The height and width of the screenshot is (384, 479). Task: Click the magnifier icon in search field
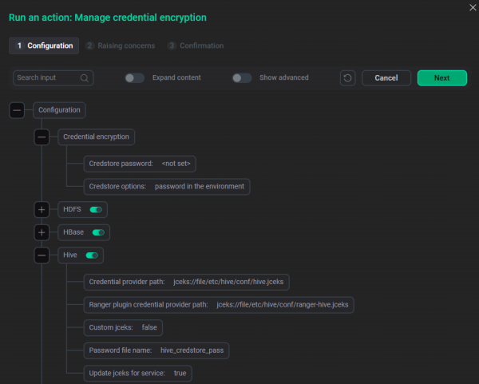(x=85, y=78)
